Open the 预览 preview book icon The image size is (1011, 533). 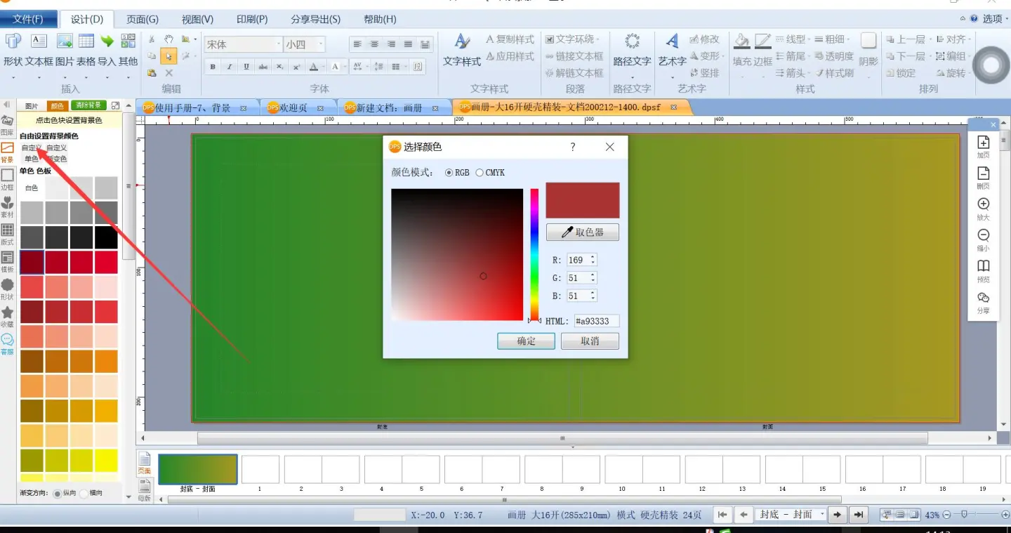[x=983, y=270]
